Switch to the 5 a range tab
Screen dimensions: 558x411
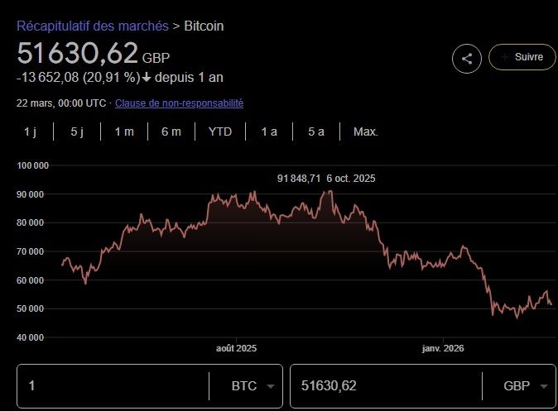pos(316,131)
